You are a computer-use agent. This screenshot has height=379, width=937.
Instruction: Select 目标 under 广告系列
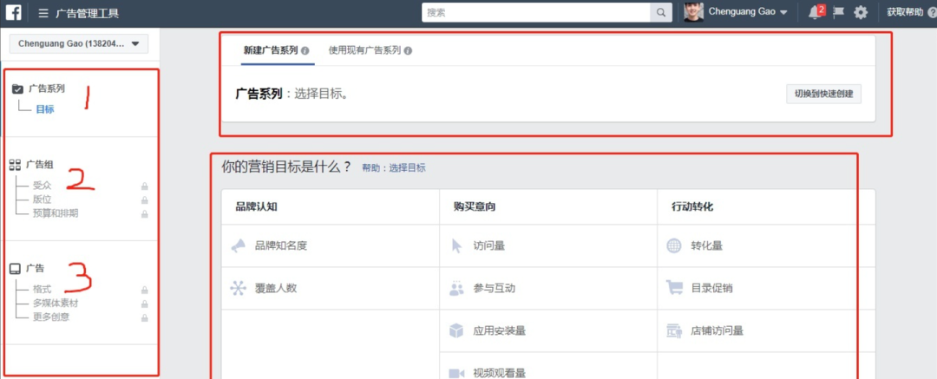(45, 109)
